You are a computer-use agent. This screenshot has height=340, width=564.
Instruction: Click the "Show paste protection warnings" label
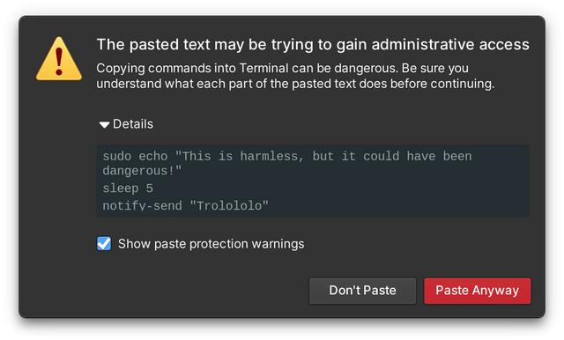(211, 244)
